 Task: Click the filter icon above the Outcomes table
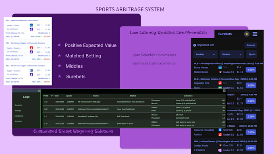click(224, 91)
